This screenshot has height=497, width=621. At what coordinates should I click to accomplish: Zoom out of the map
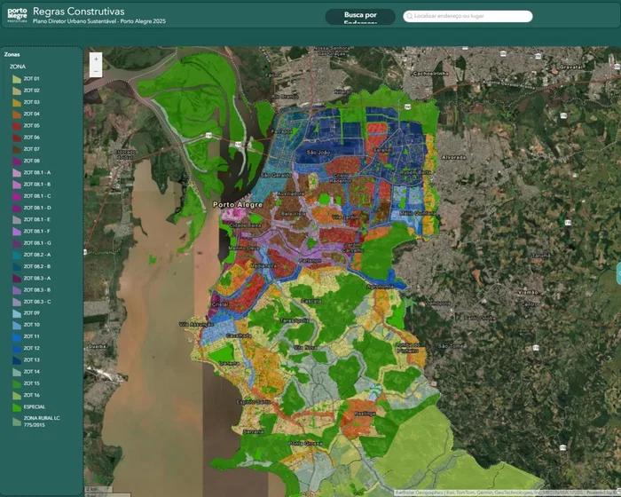click(96, 71)
